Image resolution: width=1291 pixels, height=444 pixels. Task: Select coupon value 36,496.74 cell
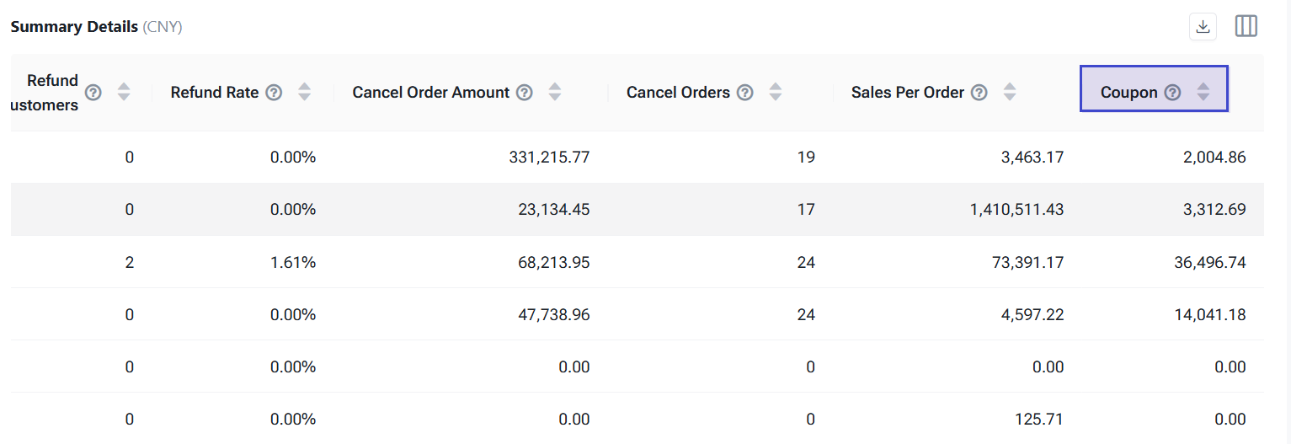point(1210,263)
